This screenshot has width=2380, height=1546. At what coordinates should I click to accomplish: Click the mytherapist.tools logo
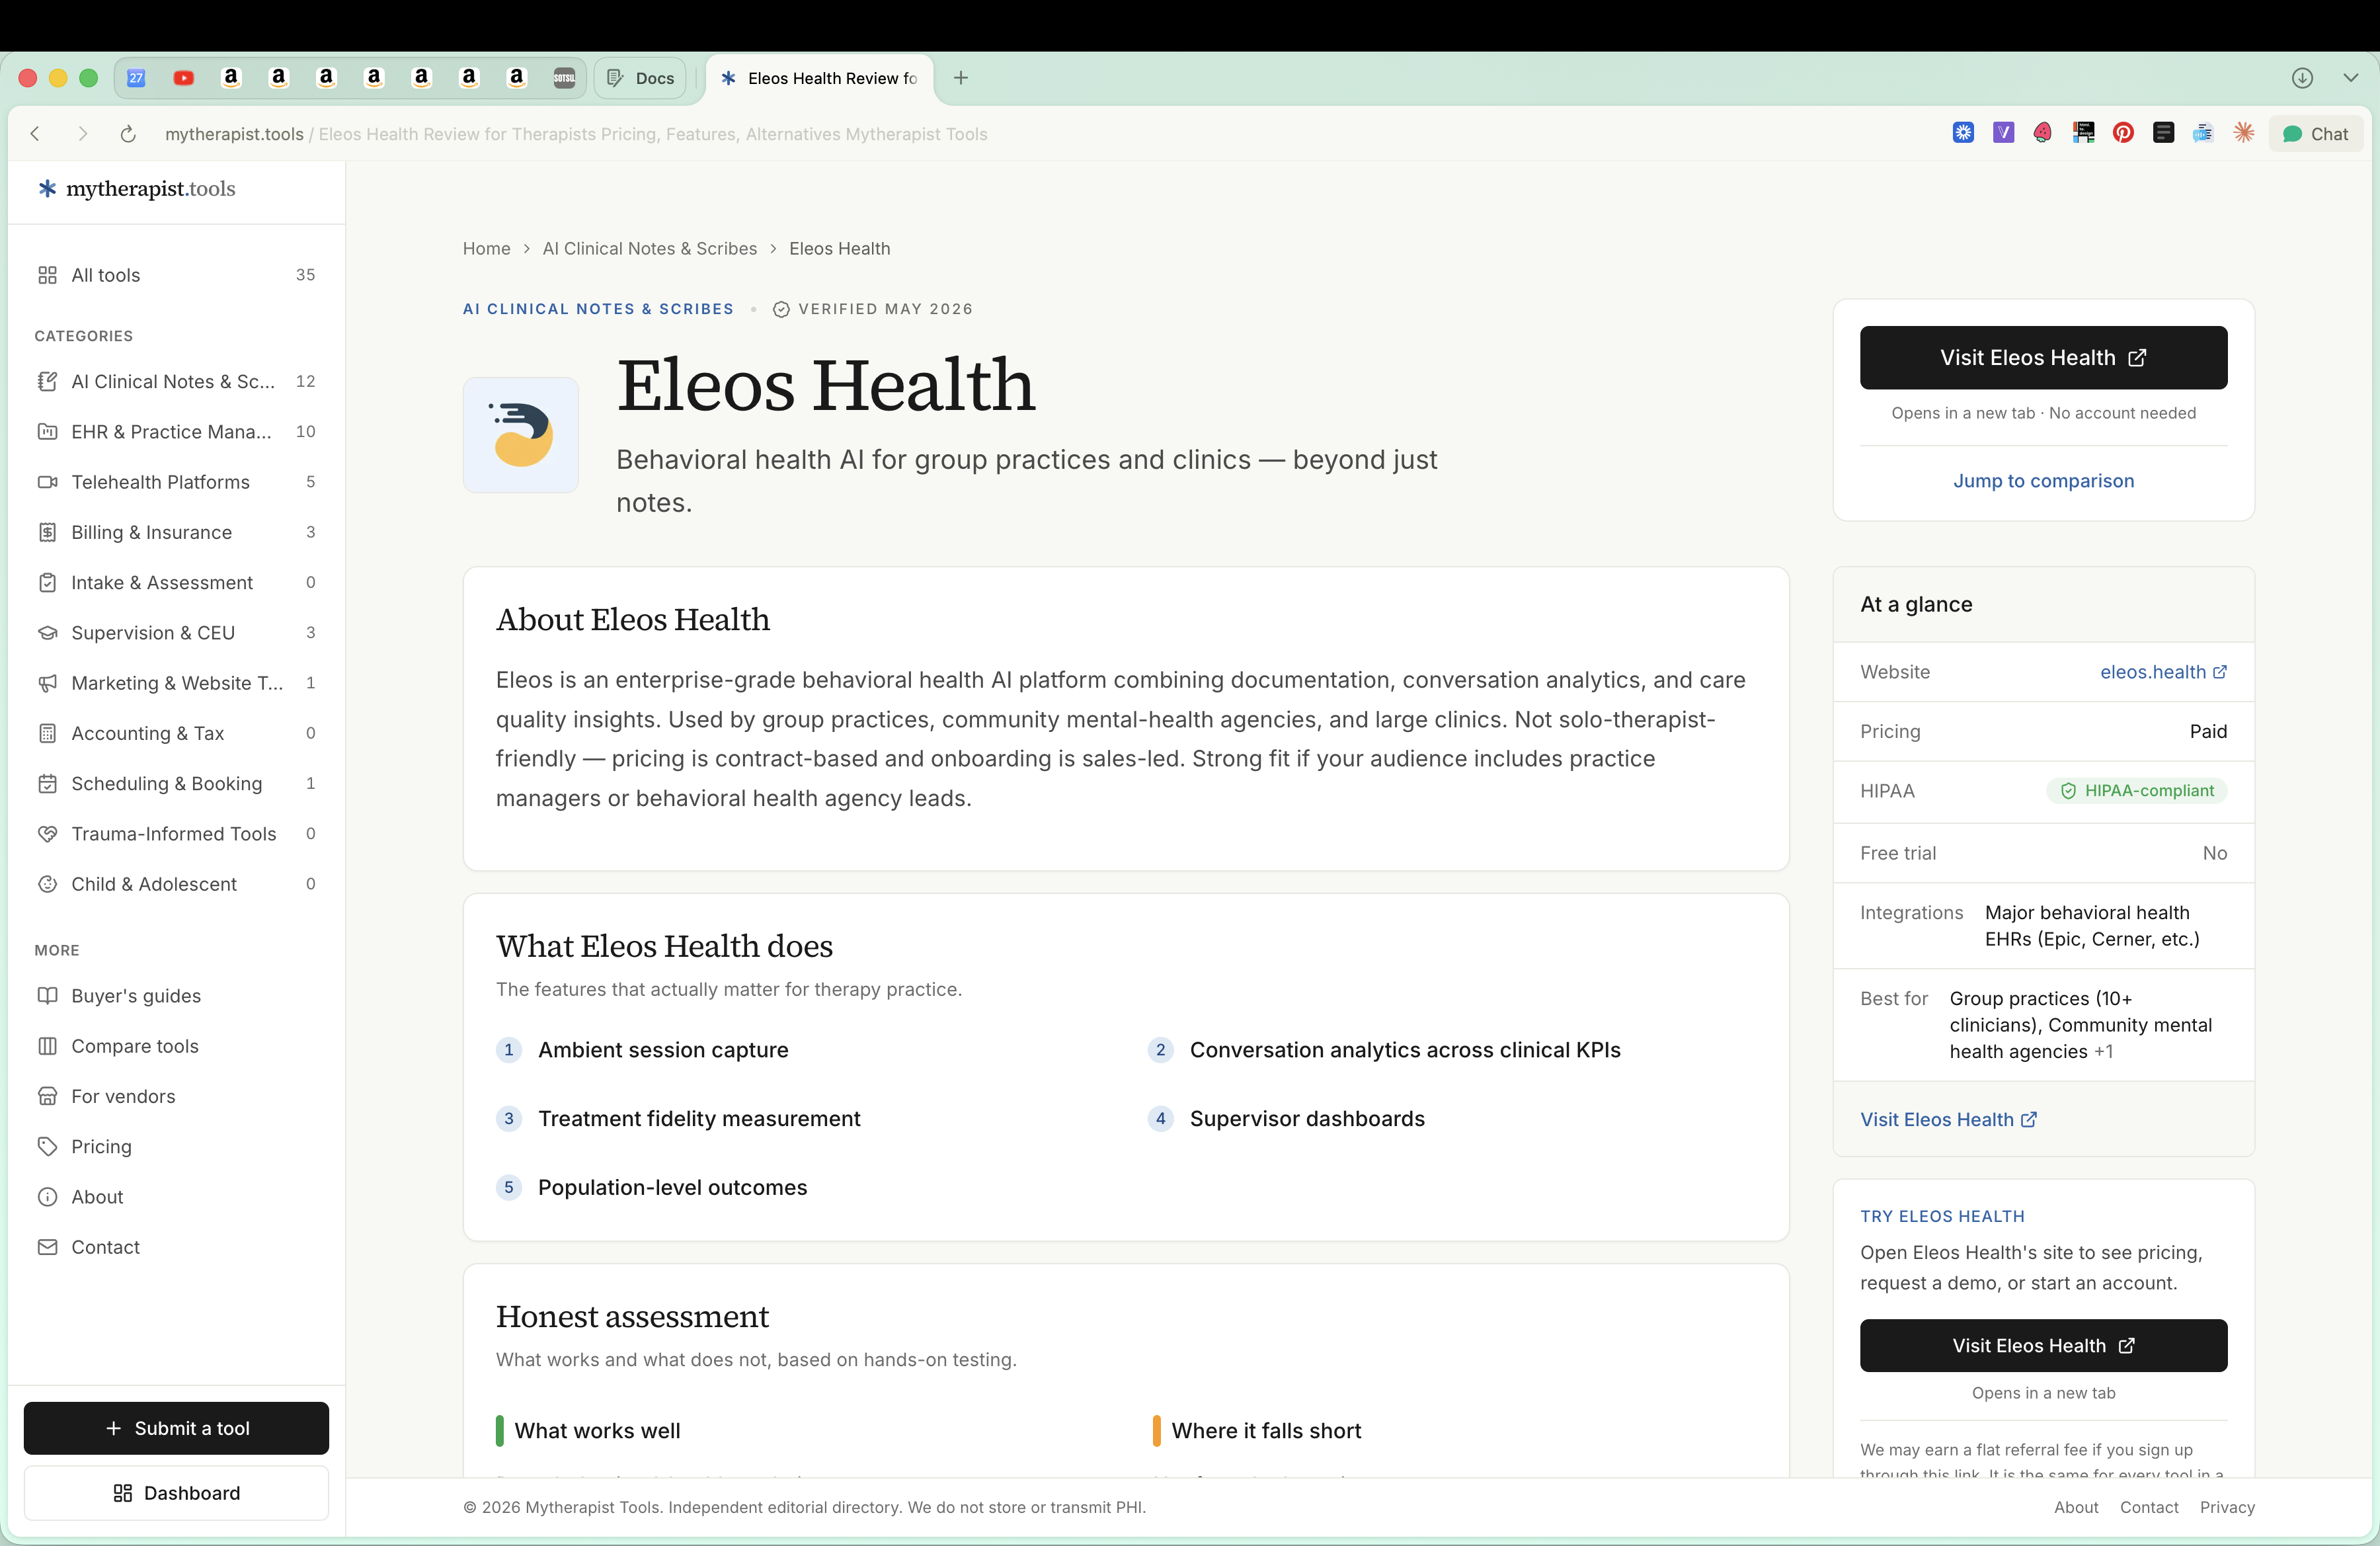click(137, 189)
